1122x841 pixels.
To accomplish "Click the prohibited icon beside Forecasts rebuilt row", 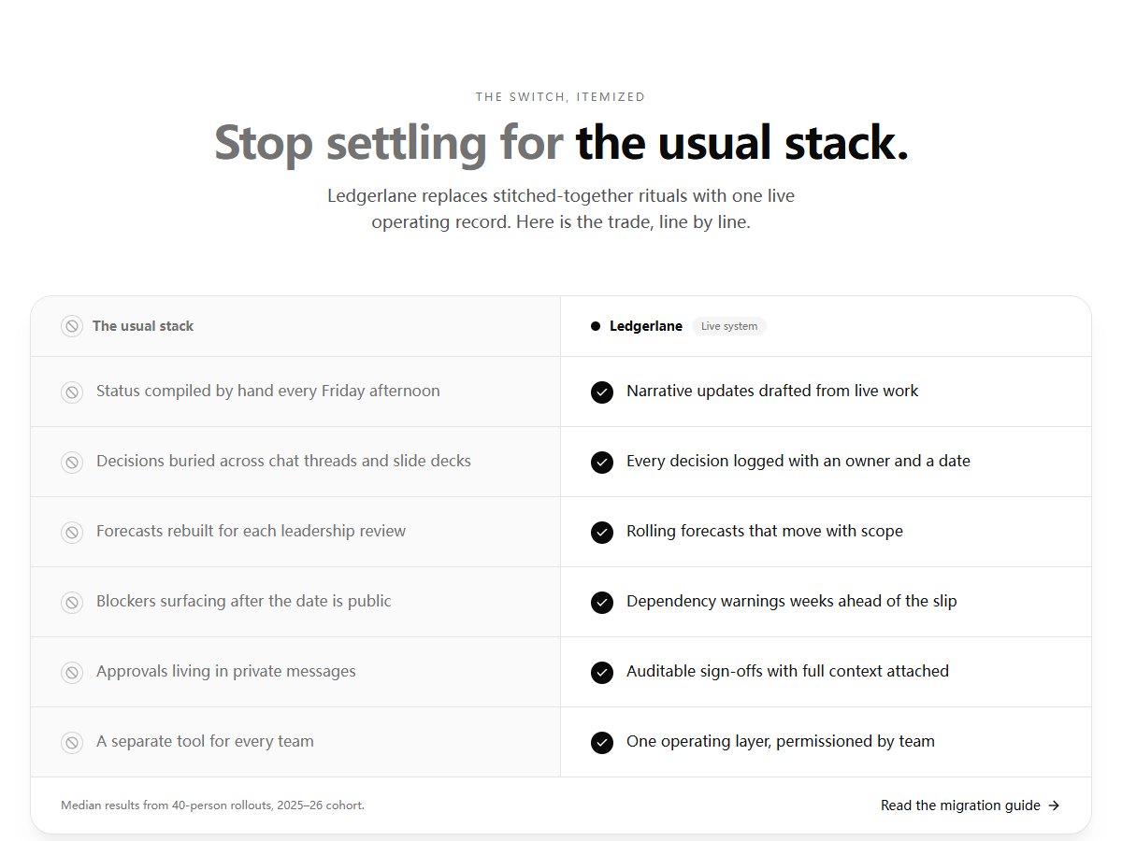I will 72,533.
